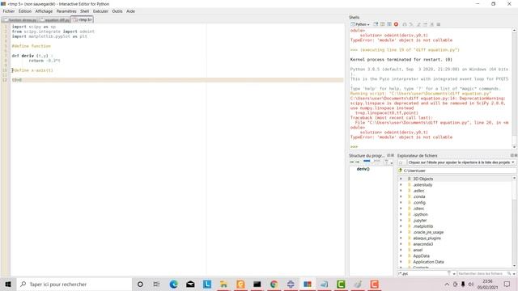Click the restart shell icon in shell toolbar
The width and height of the screenshot is (518, 291).
pos(389,24)
